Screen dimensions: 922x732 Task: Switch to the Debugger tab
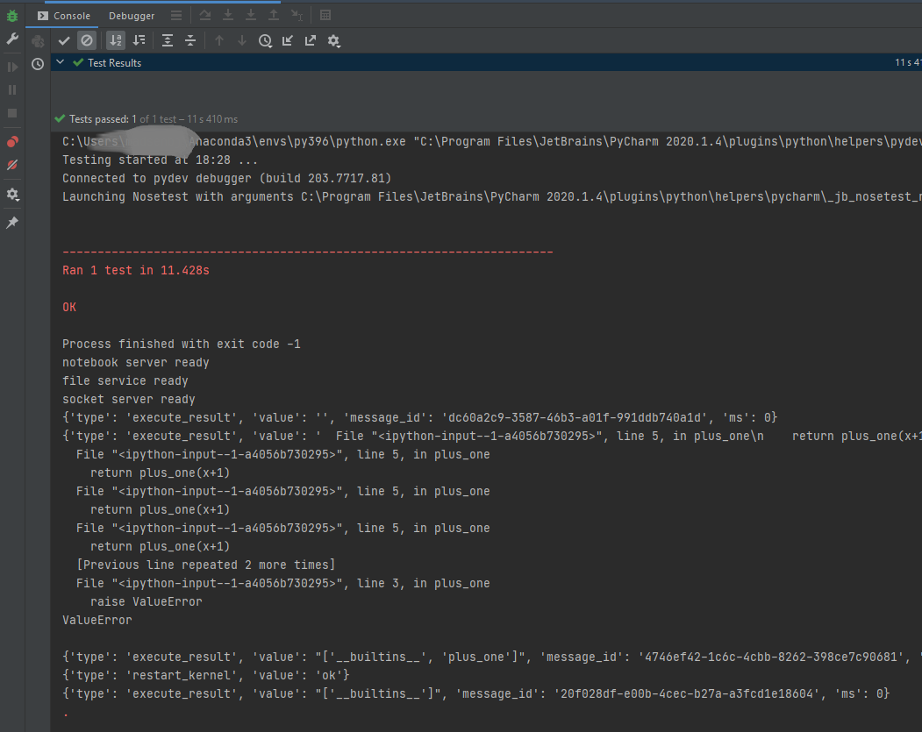pyautogui.click(x=131, y=15)
